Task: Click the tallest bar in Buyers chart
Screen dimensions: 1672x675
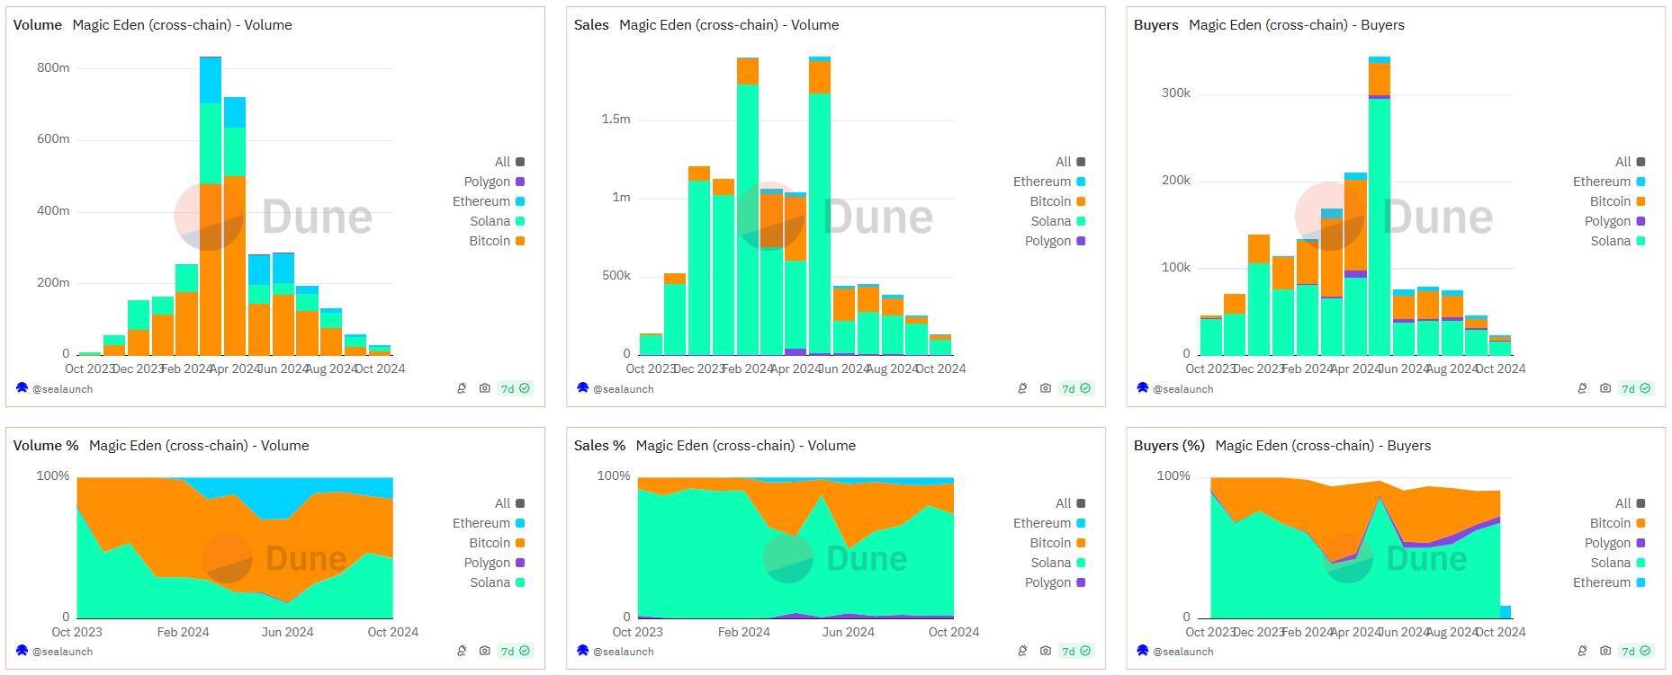Action: point(1380,206)
